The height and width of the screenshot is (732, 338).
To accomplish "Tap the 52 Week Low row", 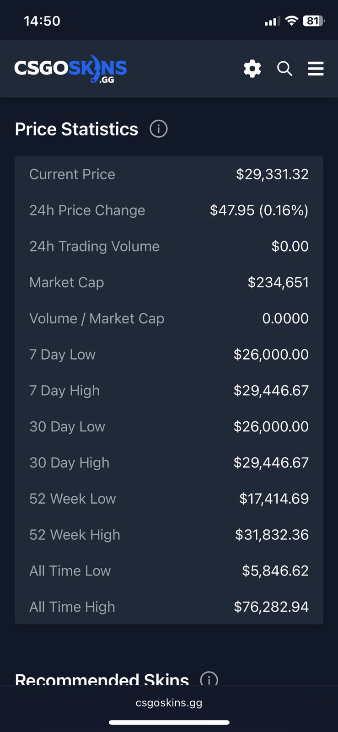I will (x=169, y=499).
